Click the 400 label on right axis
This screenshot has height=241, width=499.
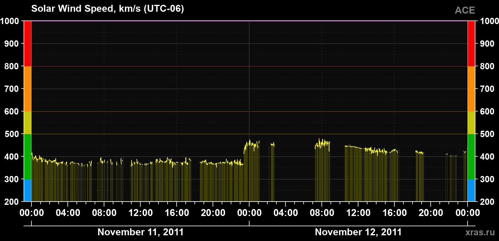[487, 157]
